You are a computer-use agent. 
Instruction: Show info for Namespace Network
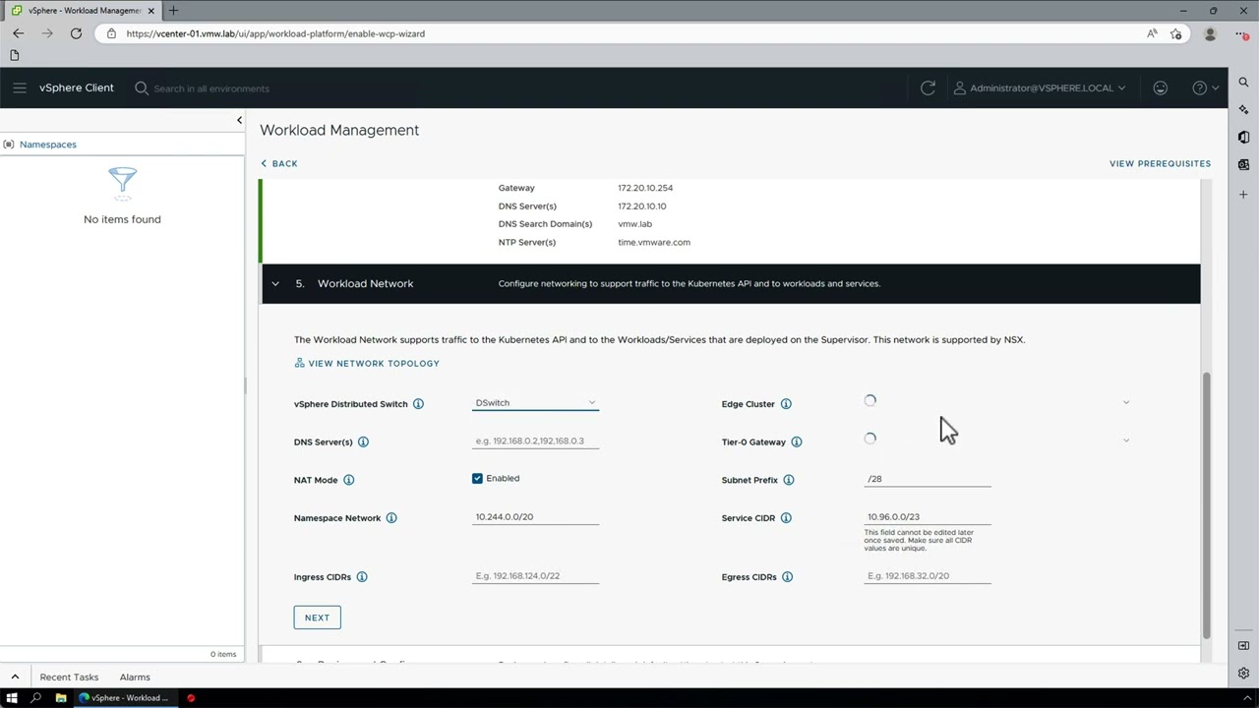coord(391,518)
